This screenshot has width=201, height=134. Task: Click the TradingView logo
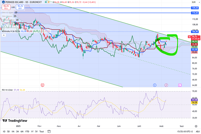(x=13, y=120)
